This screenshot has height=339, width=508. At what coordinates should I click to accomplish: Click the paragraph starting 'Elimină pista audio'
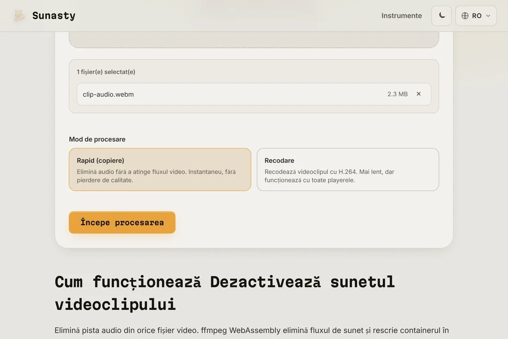pyautogui.click(x=252, y=331)
